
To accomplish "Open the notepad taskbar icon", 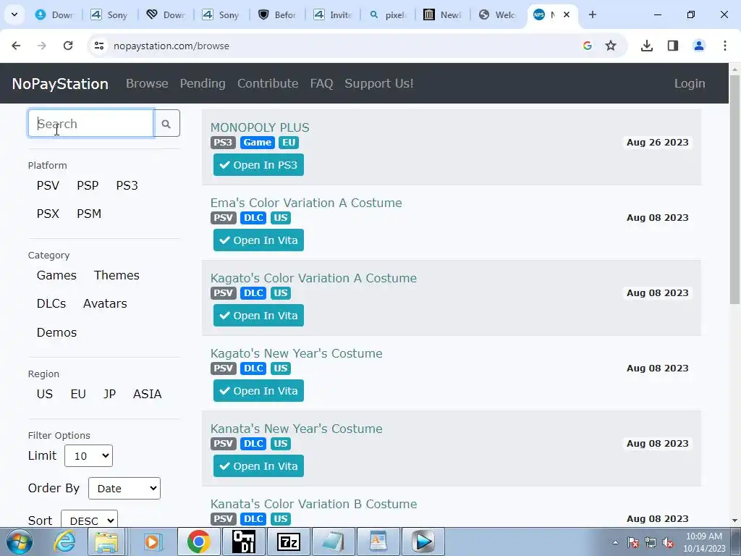I will pos(333,542).
